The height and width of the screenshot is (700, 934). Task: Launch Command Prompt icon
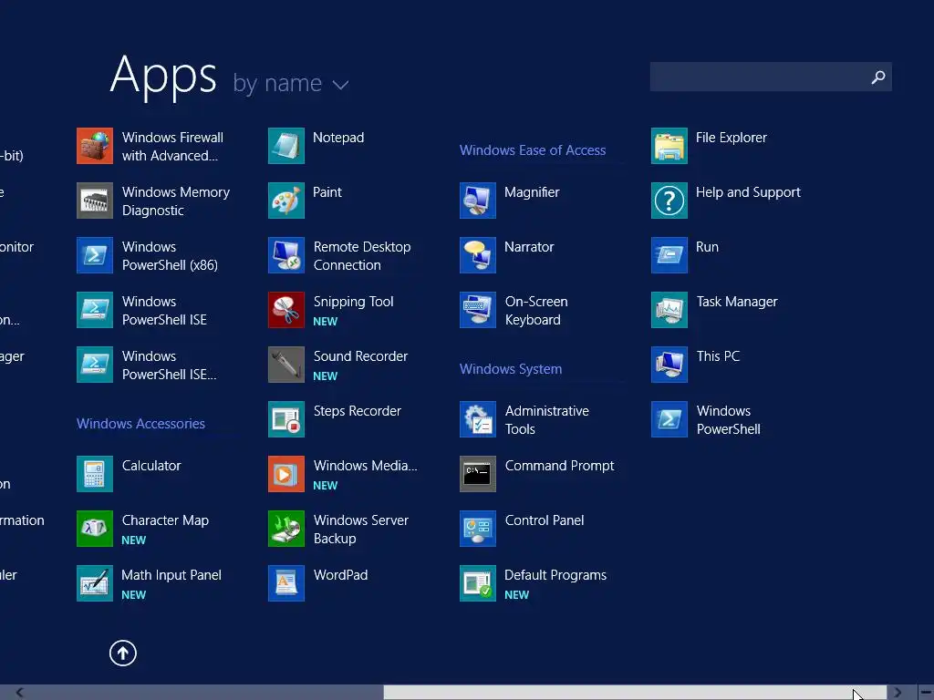[478, 474]
